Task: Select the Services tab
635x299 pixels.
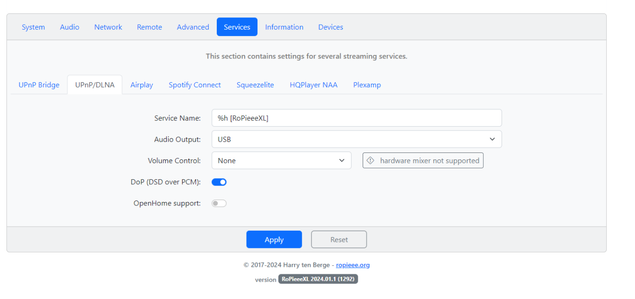Action: [x=237, y=27]
